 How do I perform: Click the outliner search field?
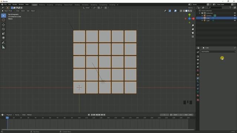215,7
